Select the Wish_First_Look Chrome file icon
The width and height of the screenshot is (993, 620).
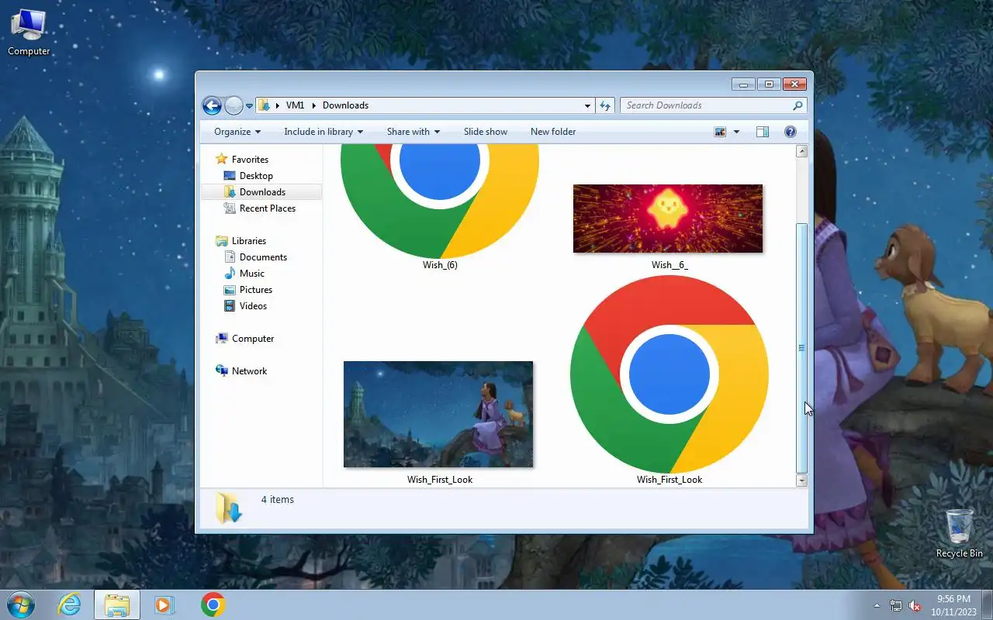[669, 374]
